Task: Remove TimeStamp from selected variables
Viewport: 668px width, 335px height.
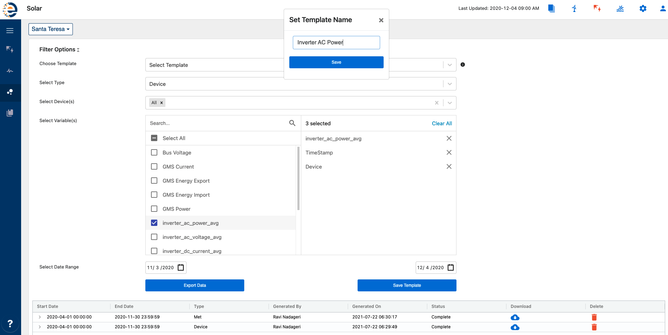Action: [449, 152]
